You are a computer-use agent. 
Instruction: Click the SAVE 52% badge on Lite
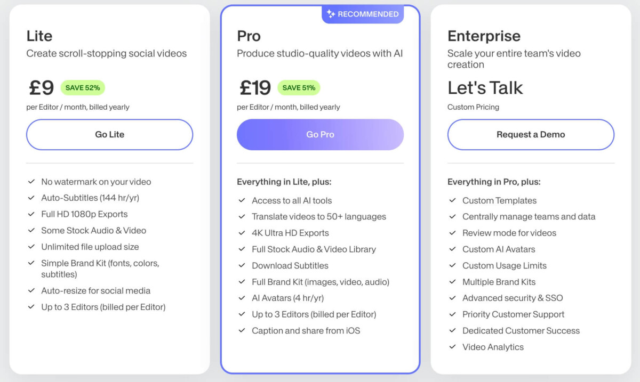(83, 87)
